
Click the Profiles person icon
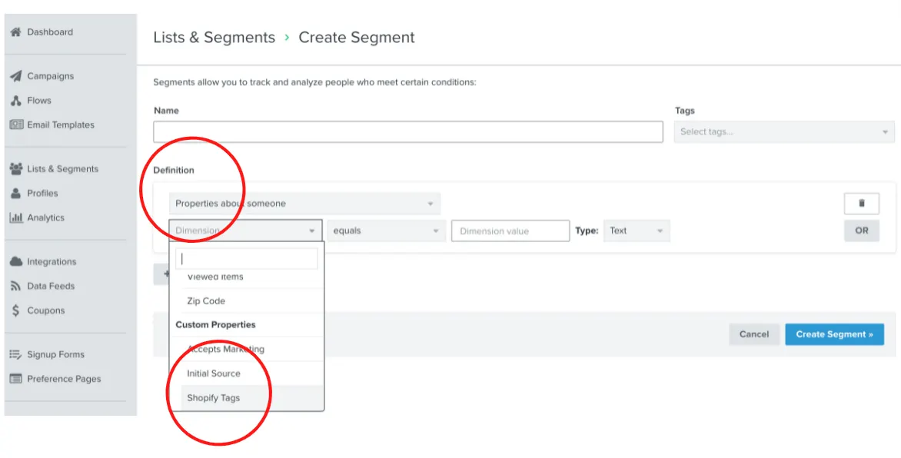click(x=15, y=194)
